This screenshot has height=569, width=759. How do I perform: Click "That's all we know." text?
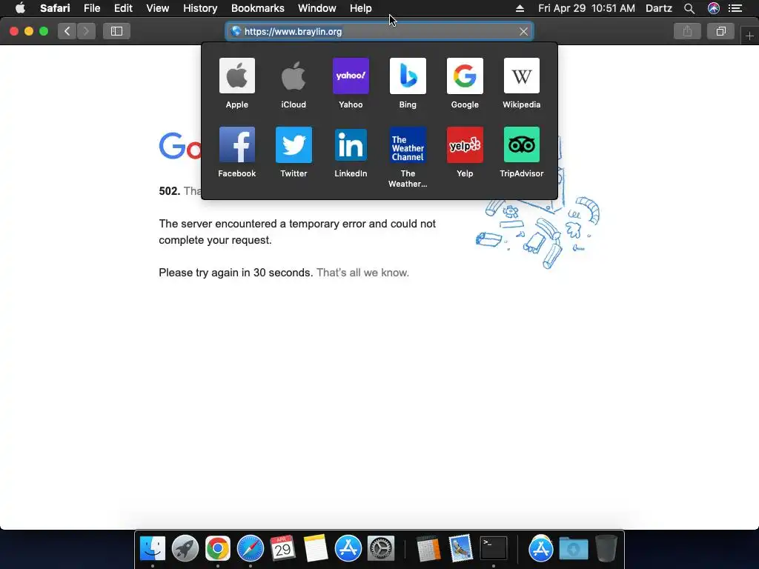[x=362, y=273]
